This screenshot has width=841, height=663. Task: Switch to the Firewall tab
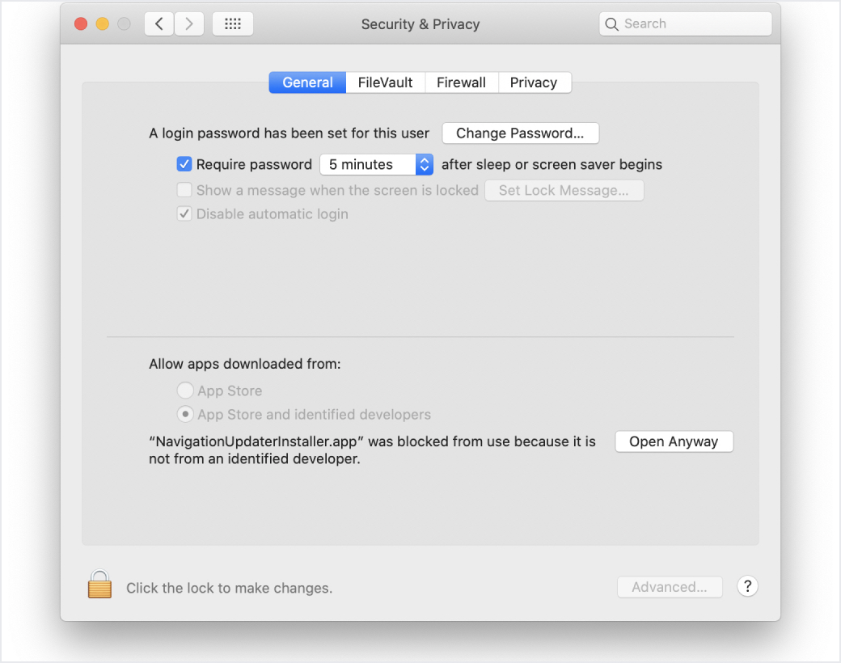[x=461, y=82]
